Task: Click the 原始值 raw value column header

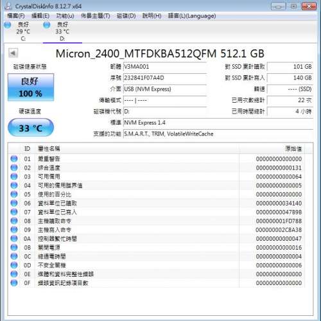Action: click(272, 148)
